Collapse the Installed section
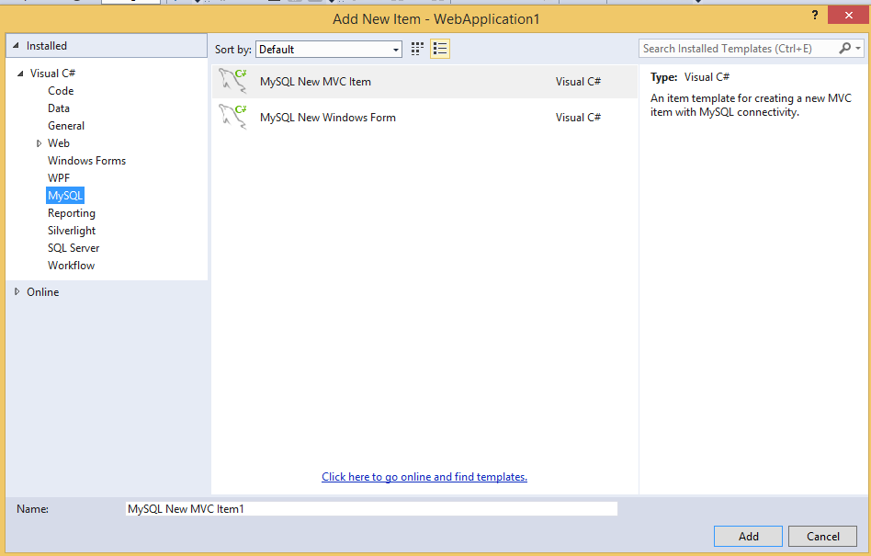Viewport: 871px width, 556px height. (17, 46)
